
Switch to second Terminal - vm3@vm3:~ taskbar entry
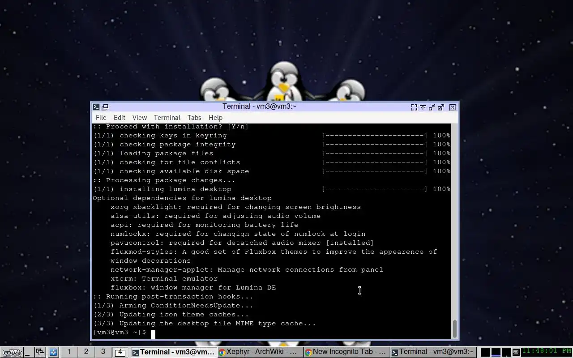pyautogui.click(x=432, y=352)
